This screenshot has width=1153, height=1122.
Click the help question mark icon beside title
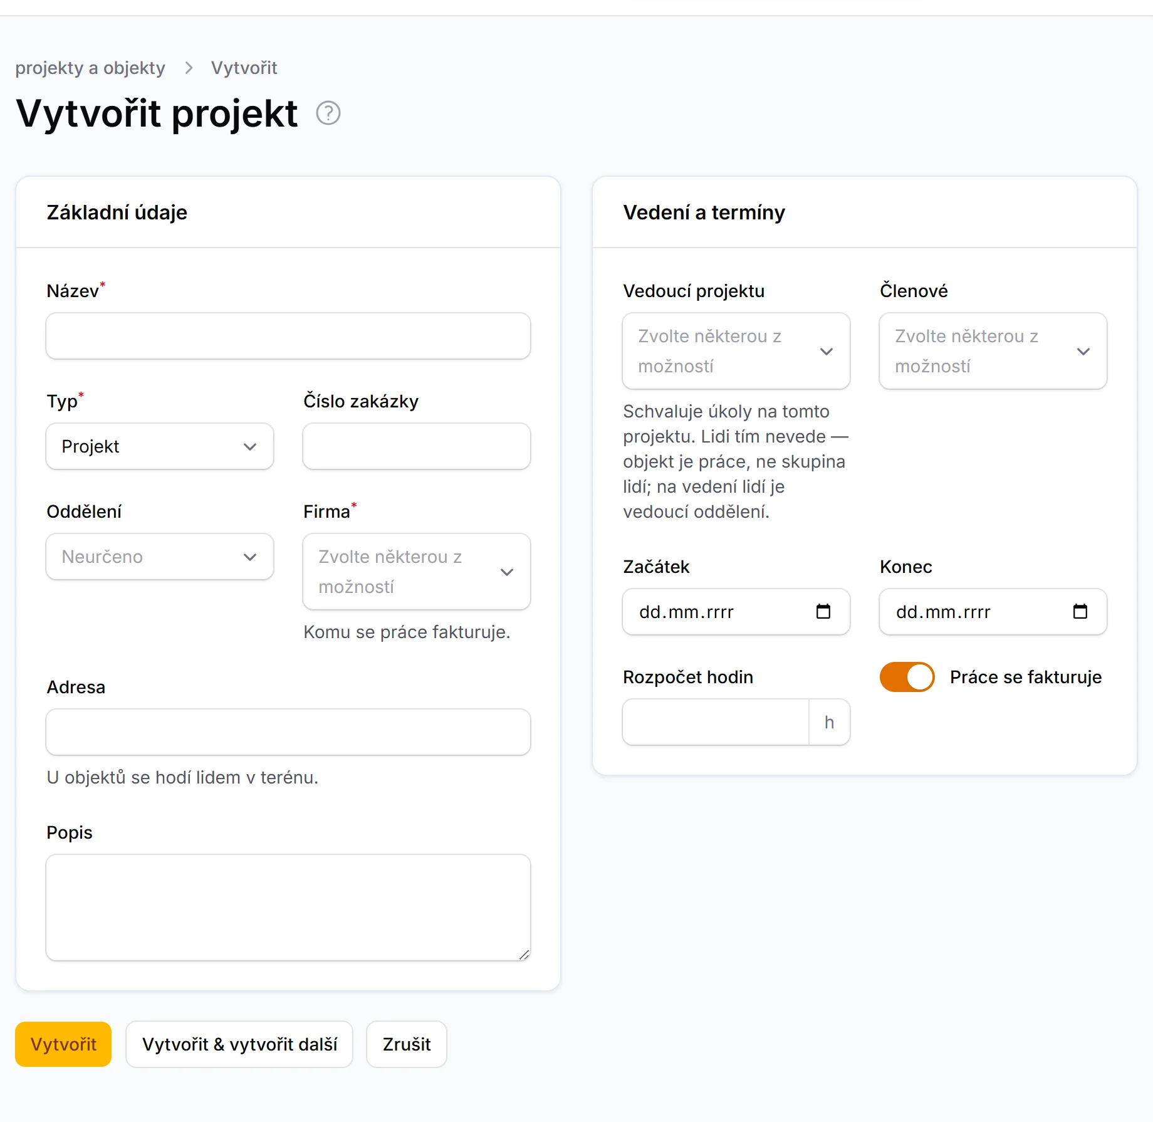pyautogui.click(x=328, y=113)
